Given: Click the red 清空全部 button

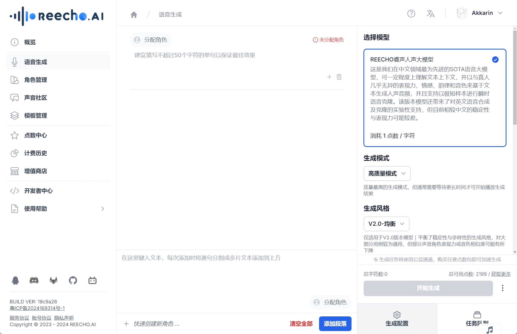Looking at the screenshot, I should click(x=301, y=324).
